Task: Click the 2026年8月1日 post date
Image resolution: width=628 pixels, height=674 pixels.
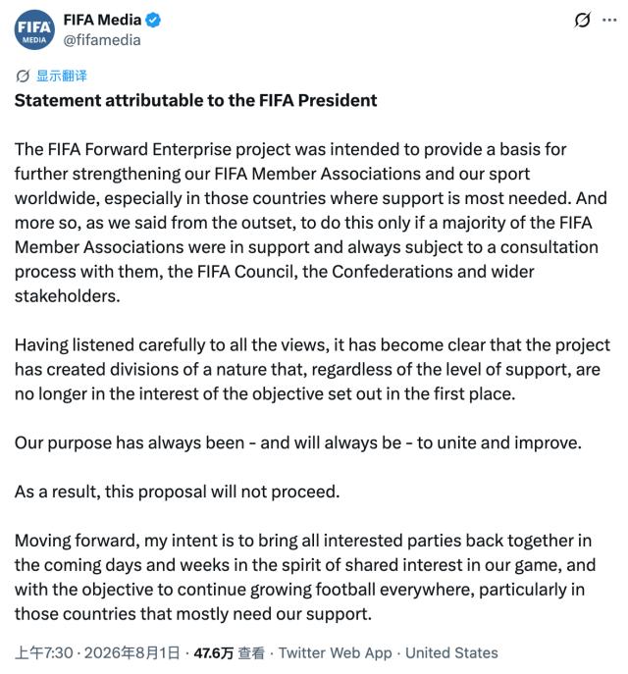Action: (x=131, y=653)
